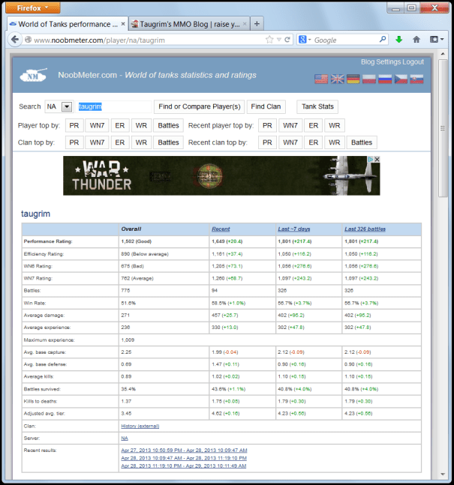Open the Blog link in header

[368, 62]
